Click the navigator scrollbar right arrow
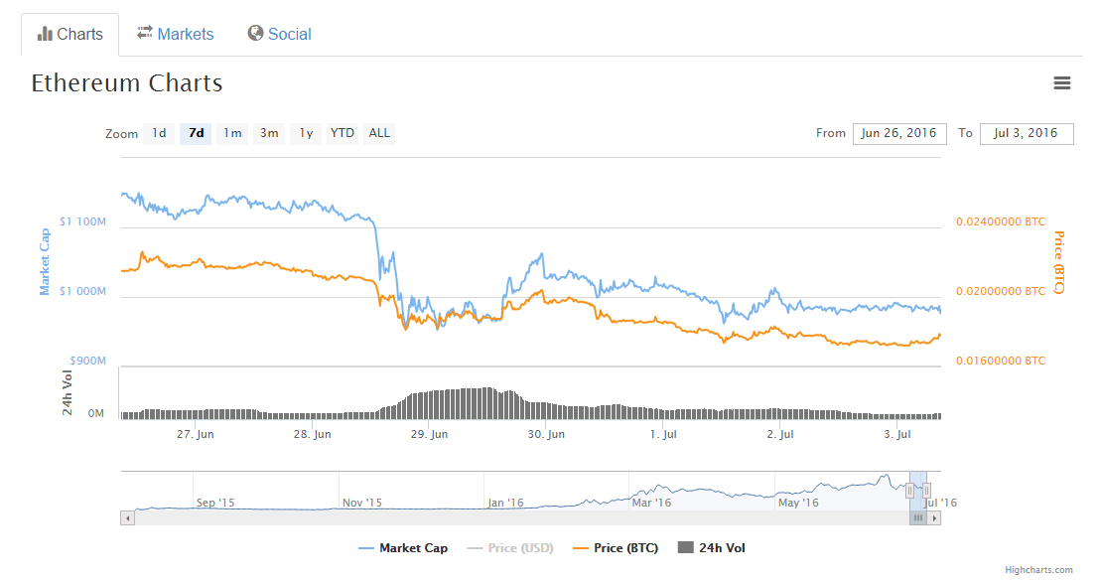This screenshot has height=583, width=1098. pyautogui.click(x=933, y=517)
